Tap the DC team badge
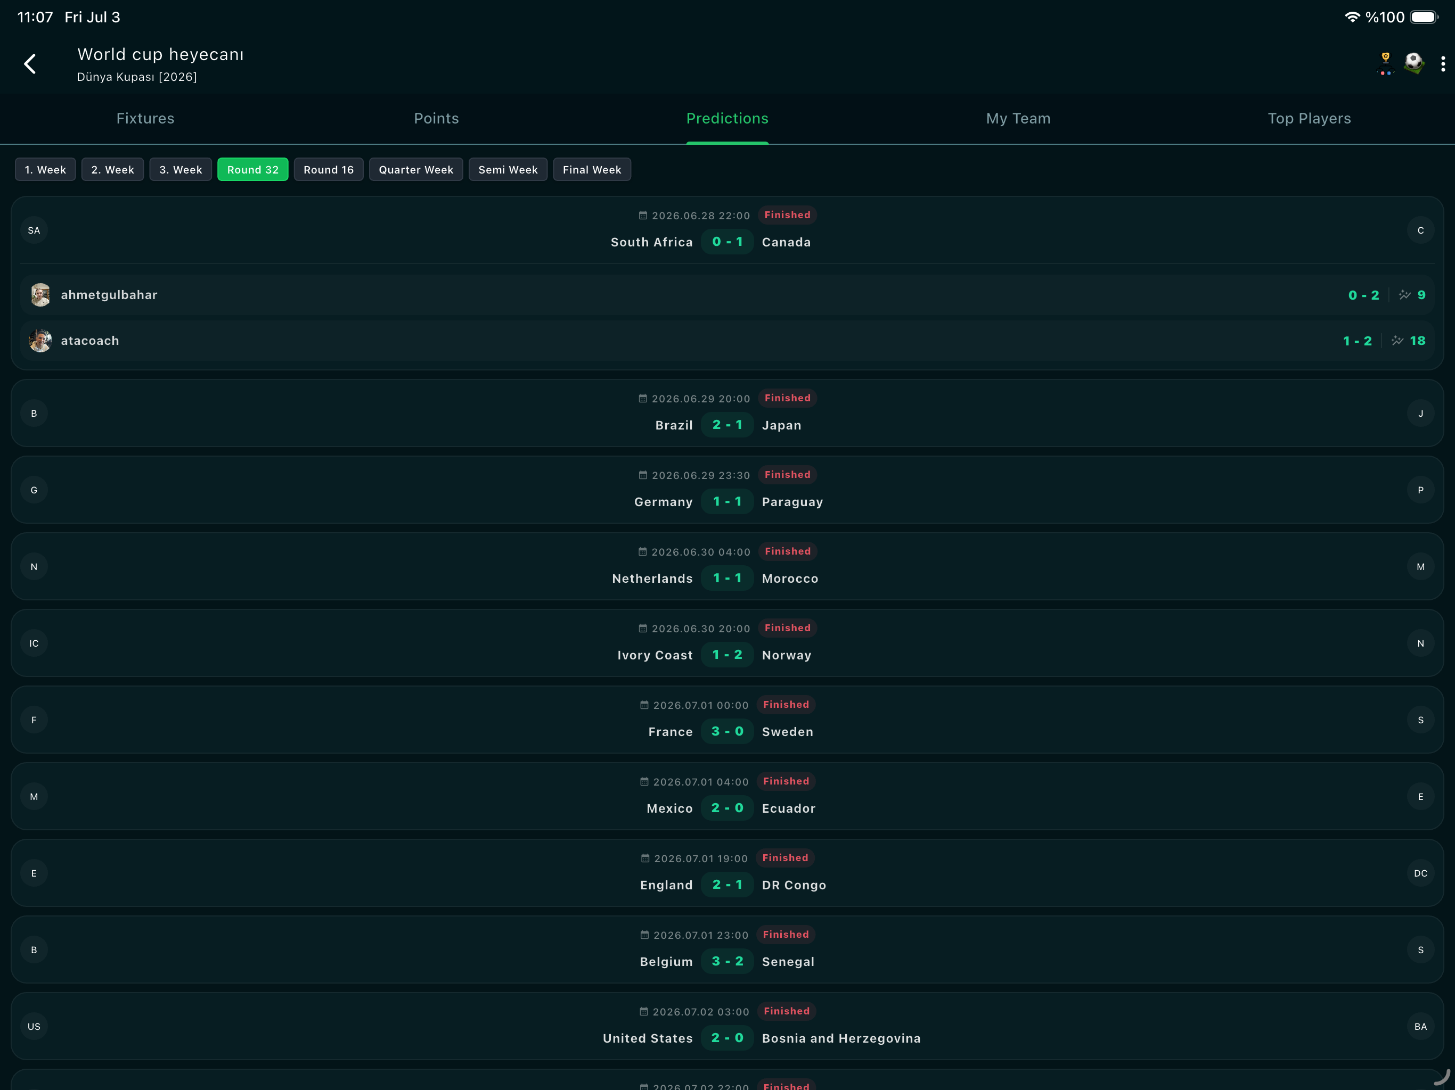The width and height of the screenshot is (1455, 1090). 1420,873
